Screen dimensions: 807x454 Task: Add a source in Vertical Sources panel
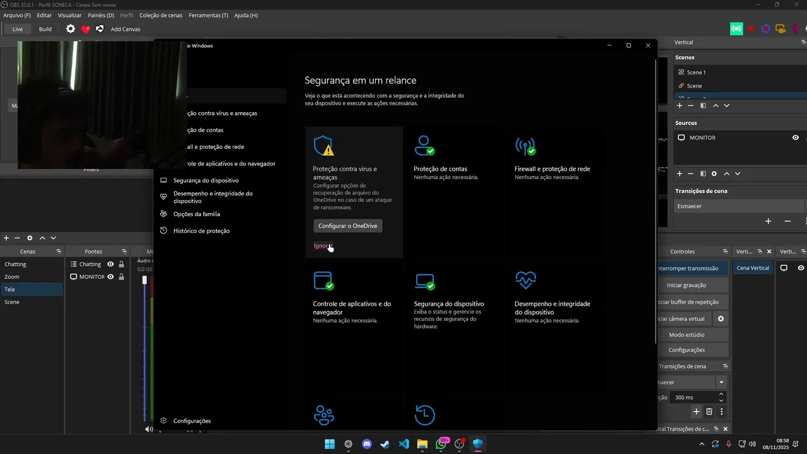(680, 173)
